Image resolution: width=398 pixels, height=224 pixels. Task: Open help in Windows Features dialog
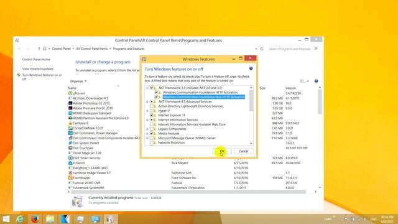coord(251,68)
